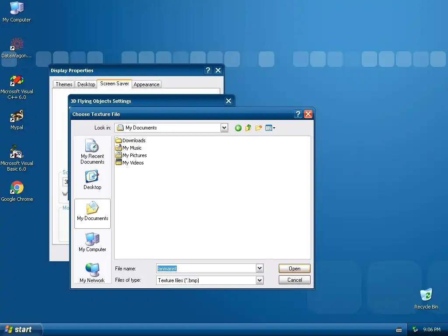Jump to Desktop in places bar
This screenshot has height=336, width=448.
(x=92, y=180)
